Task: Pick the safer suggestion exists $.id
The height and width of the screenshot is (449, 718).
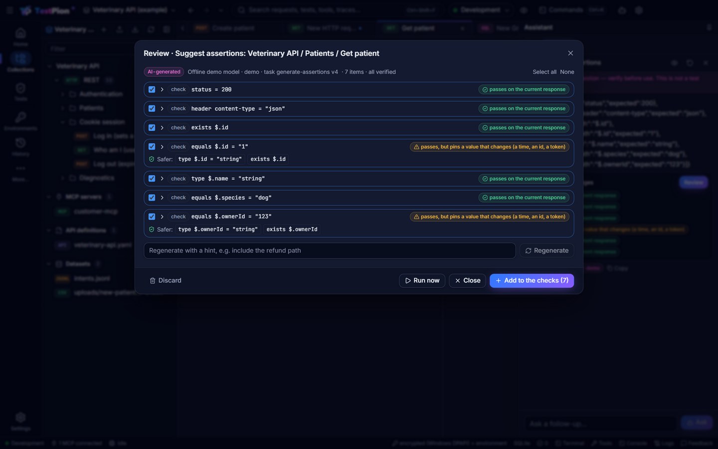Action: (268, 159)
